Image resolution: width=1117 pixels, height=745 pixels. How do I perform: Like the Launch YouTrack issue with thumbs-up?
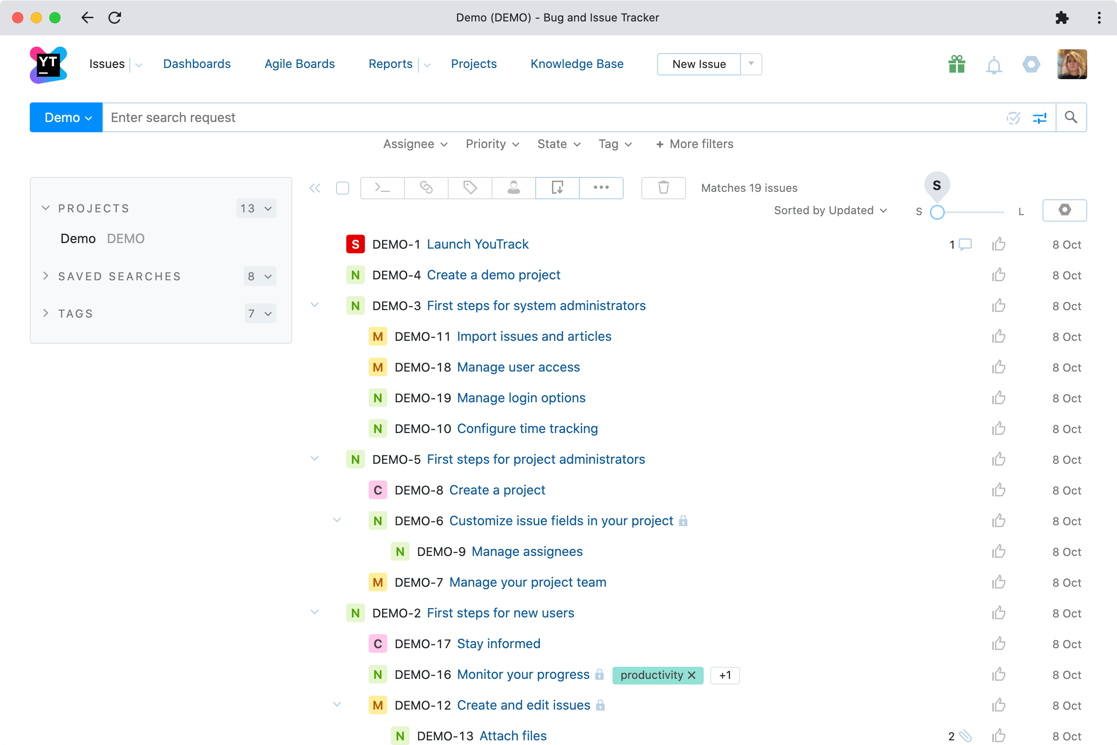(x=998, y=244)
